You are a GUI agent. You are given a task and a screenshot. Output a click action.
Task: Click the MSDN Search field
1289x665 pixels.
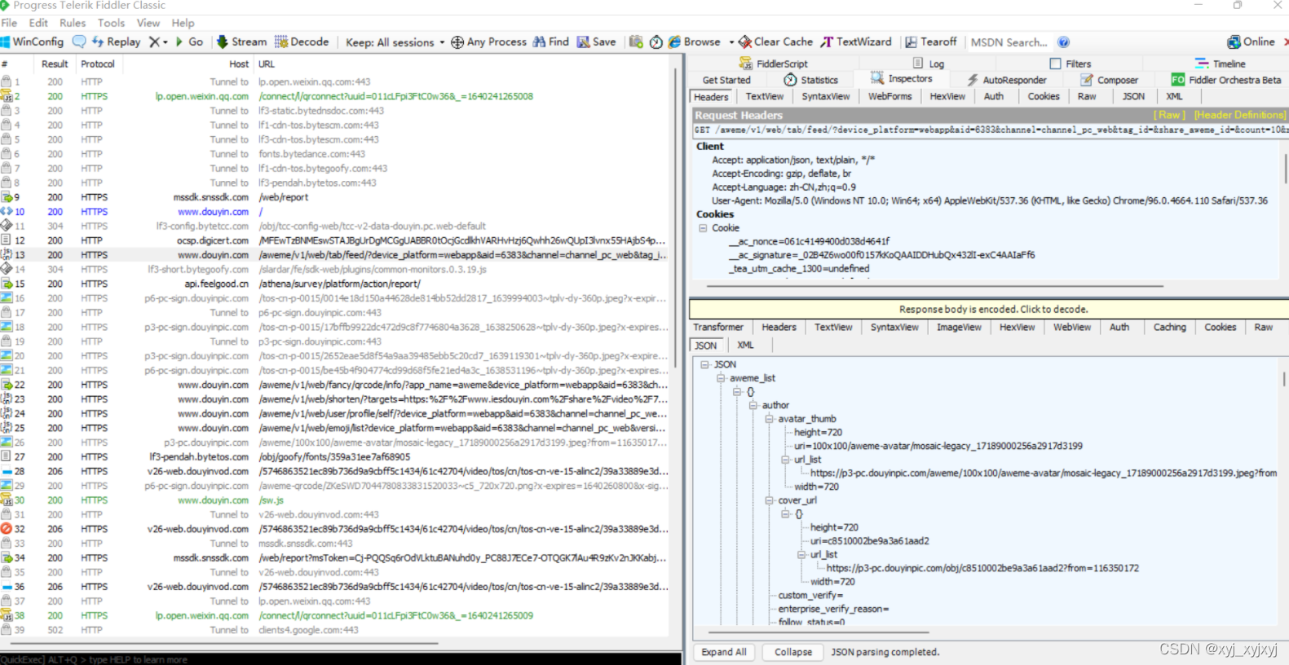[1009, 42]
